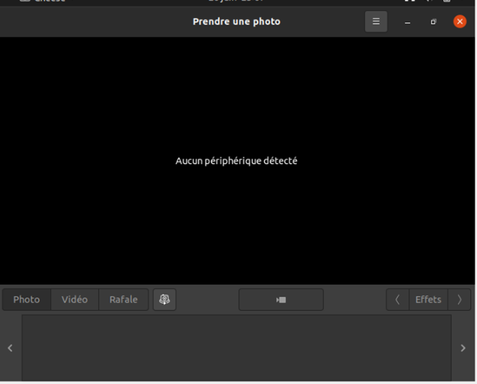Click the camera shutter capture button
Screen dimensions: 477x384
click(281, 300)
